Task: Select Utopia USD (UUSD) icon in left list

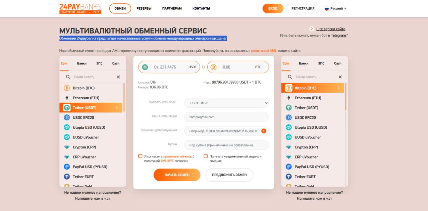Action: tap(67, 127)
